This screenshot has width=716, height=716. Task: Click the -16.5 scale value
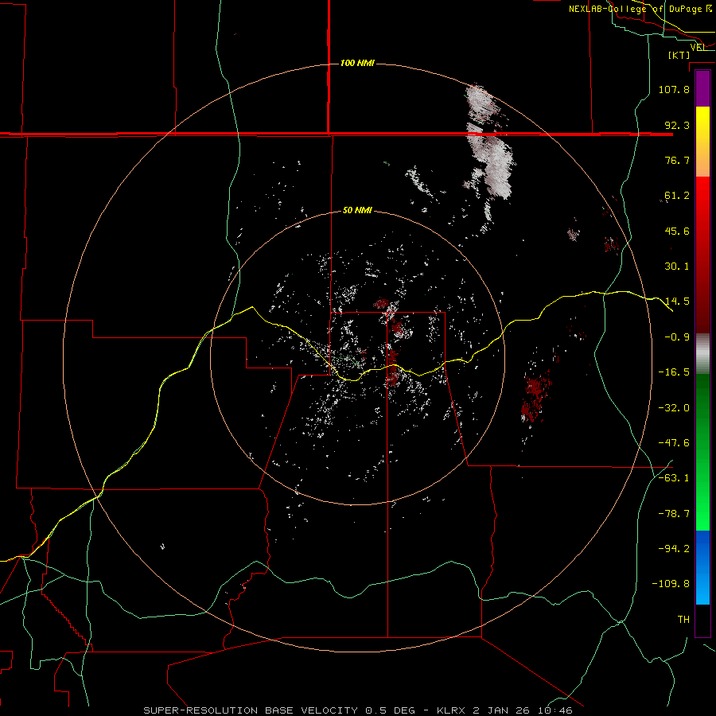[674, 372]
